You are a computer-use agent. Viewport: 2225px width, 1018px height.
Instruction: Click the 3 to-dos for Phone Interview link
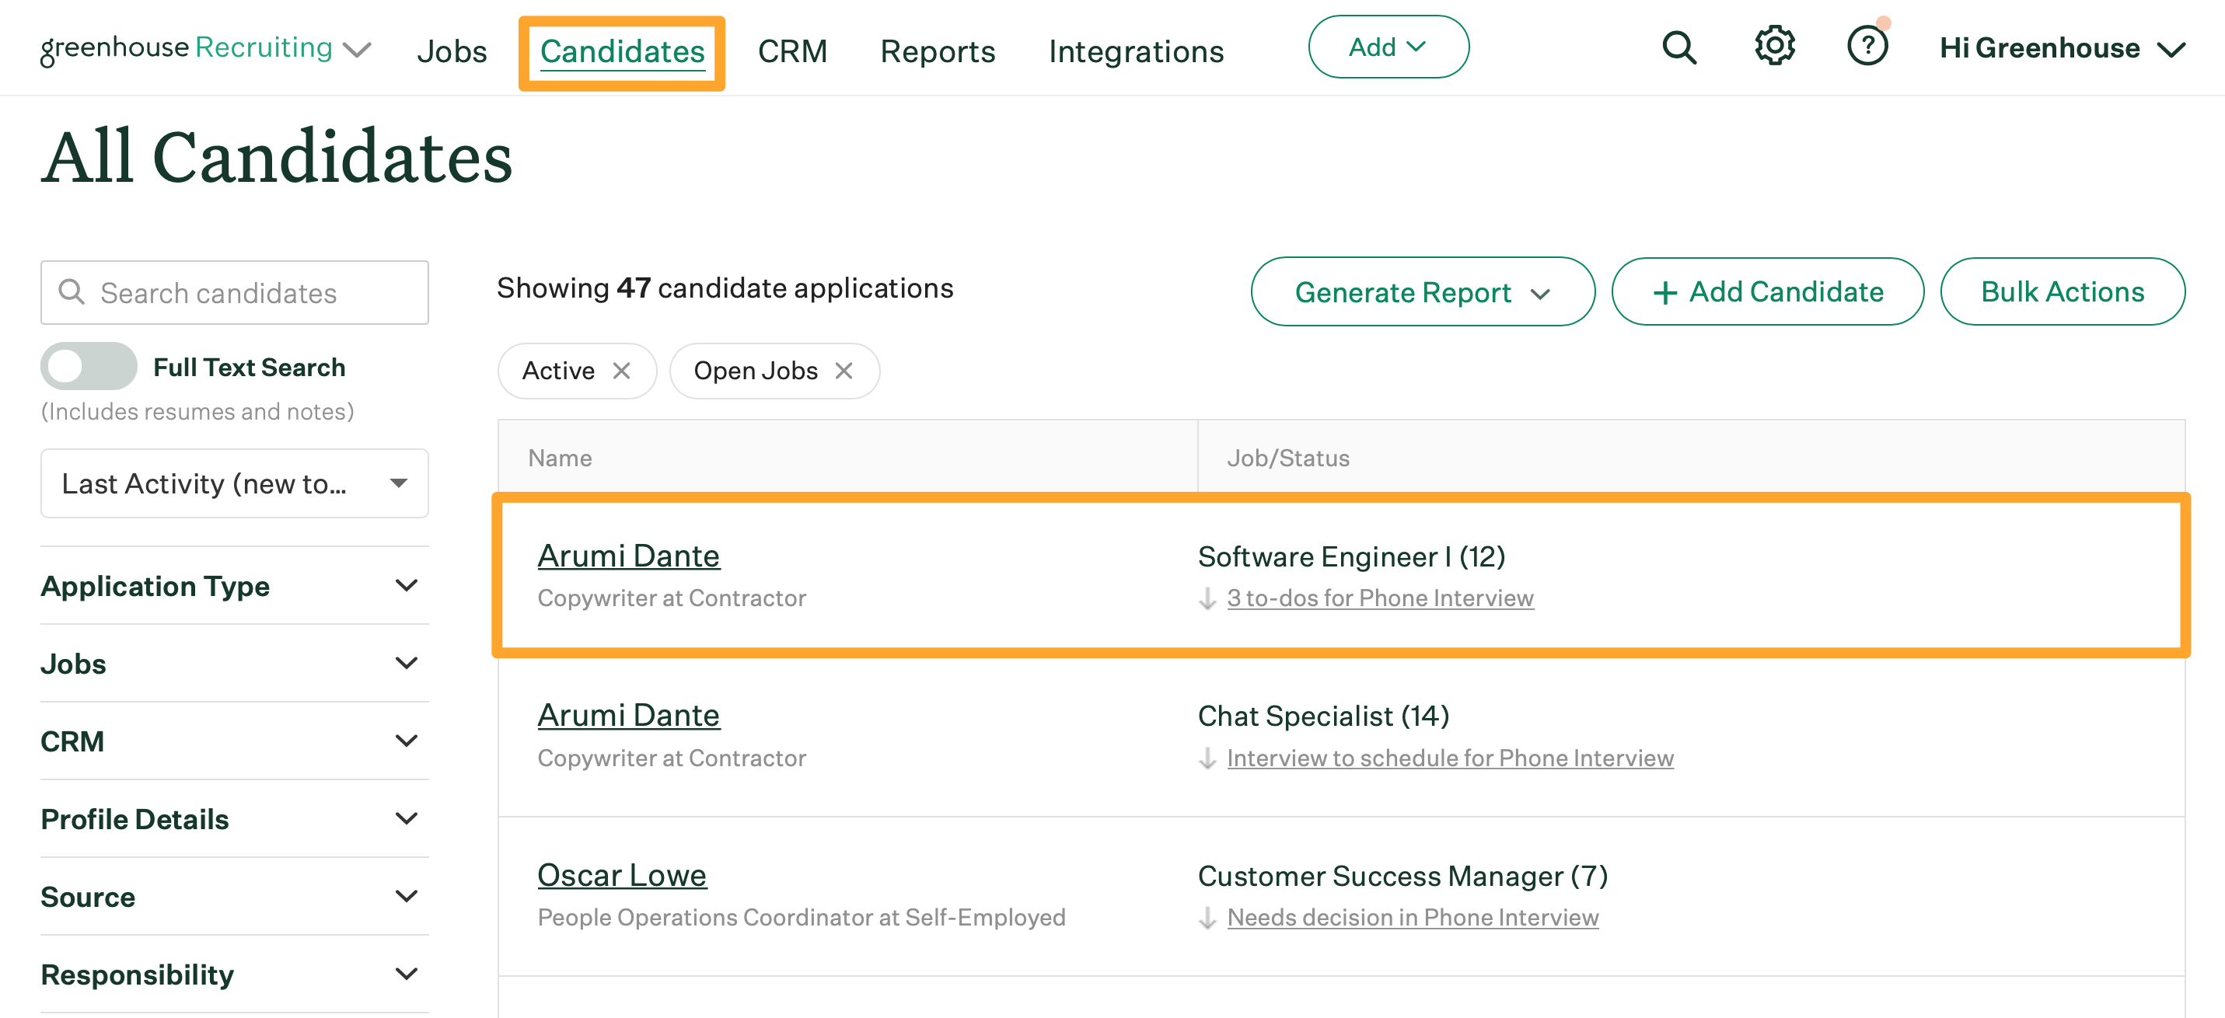tap(1379, 598)
